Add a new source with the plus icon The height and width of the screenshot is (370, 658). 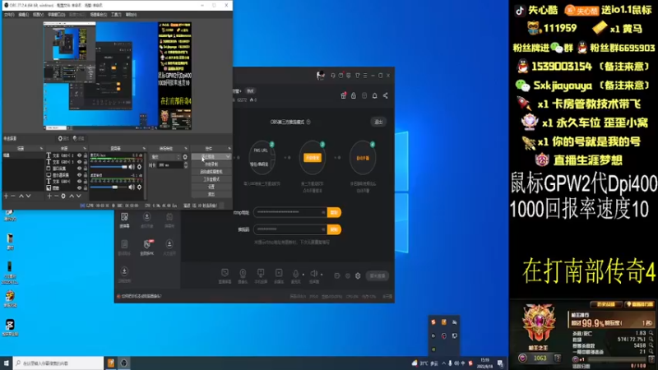[x=49, y=196]
